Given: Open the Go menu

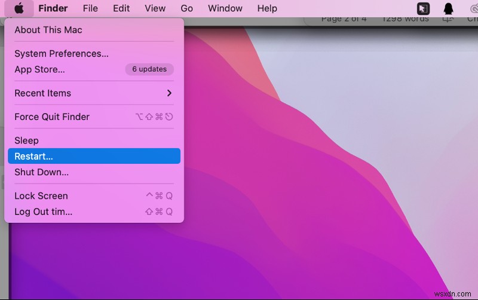Looking at the screenshot, I should tap(186, 8).
